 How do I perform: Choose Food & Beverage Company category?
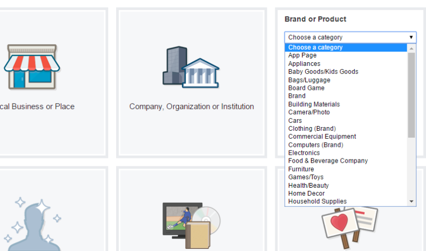(x=346, y=161)
